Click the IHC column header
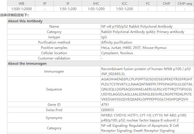This screenshot has width=194, height=134. click(96, 4)
